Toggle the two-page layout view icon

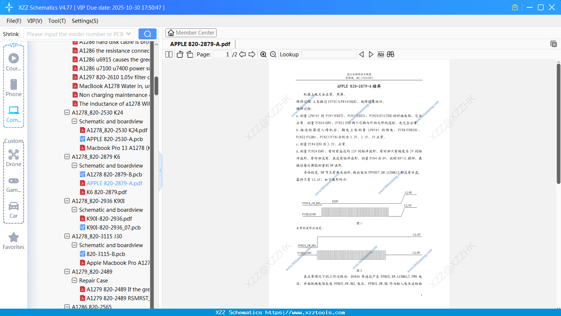pos(169,55)
